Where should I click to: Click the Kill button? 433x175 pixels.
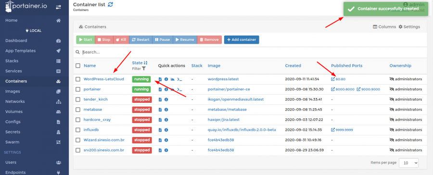coord(121,40)
